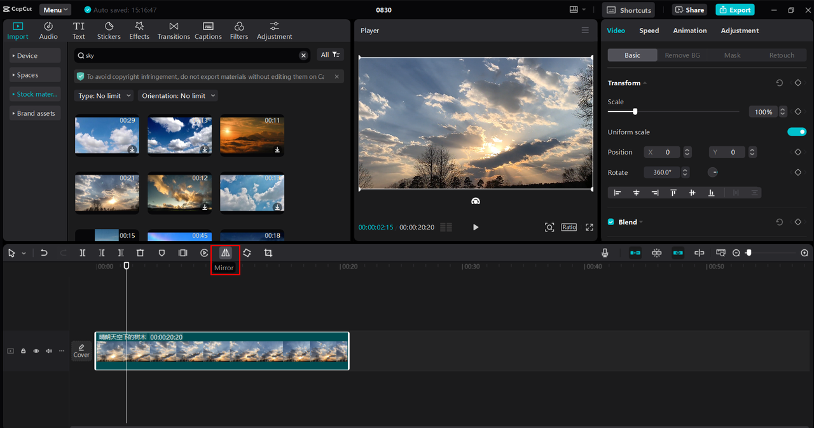Open the Orientation: No limit dropdown
The image size is (814, 428).
click(x=178, y=95)
